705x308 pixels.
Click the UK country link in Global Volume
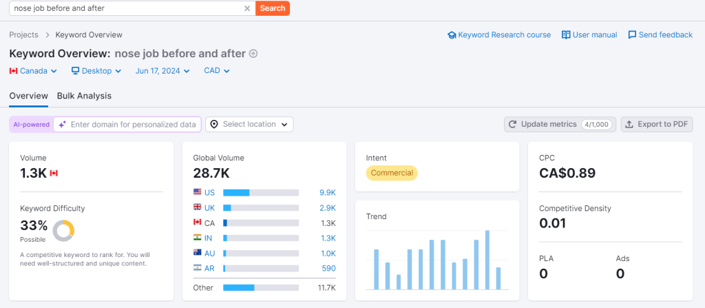(x=209, y=208)
